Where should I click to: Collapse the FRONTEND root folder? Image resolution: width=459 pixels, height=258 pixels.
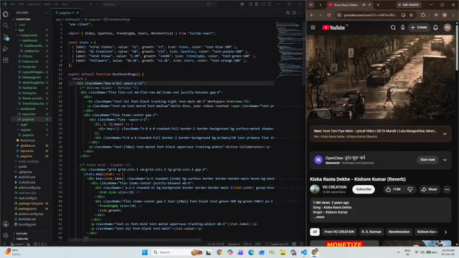click(22, 20)
